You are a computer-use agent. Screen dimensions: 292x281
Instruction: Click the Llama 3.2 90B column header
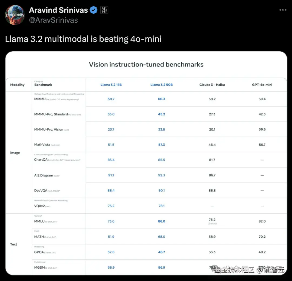[161, 85]
